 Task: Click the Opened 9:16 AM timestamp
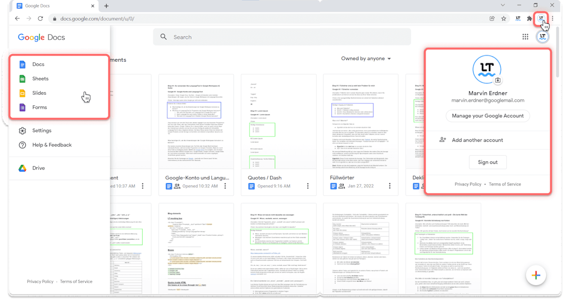point(274,186)
